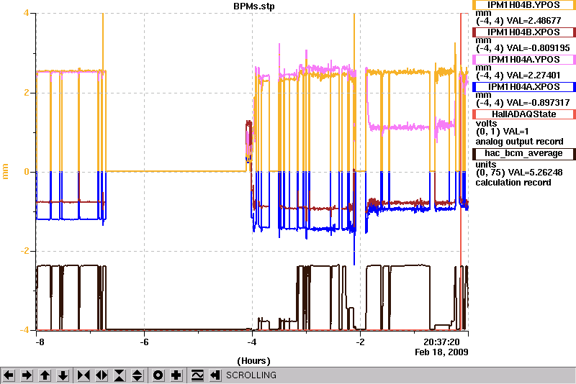
Task: Click the plus icon button
Action: tap(176, 375)
